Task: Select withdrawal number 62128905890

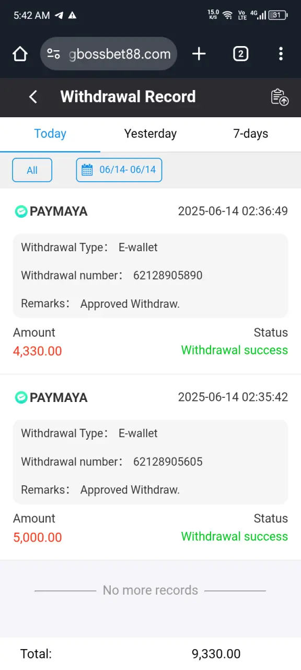Action: [168, 275]
